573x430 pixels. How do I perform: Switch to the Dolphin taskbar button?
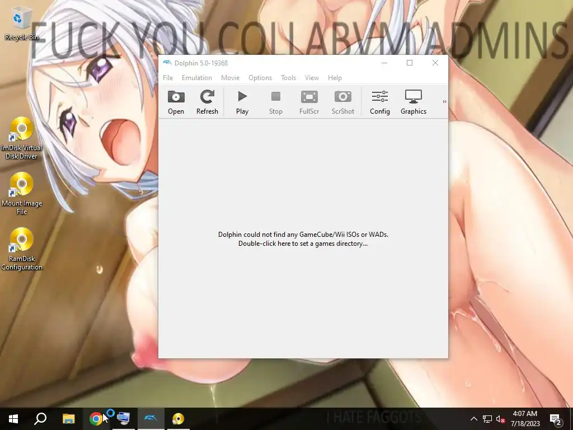coord(151,419)
